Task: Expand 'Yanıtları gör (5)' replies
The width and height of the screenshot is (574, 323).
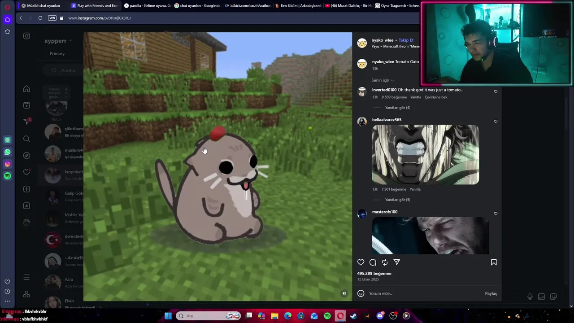Action: click(x=398, y=200)
